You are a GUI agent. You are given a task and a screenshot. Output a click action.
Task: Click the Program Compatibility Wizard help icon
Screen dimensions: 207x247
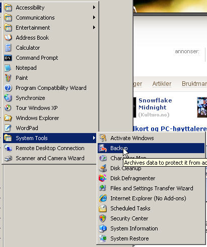[8, 88]
